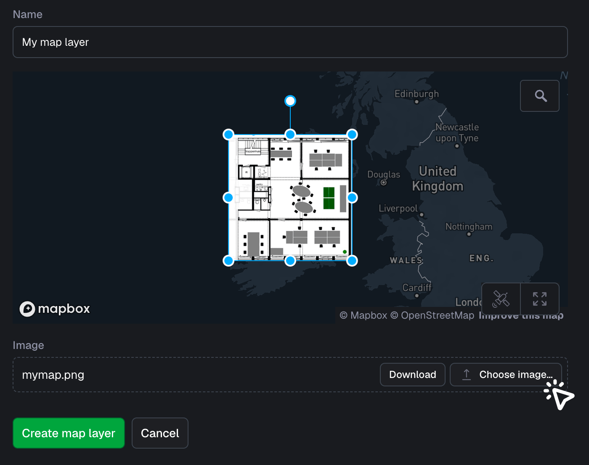Expand the map to fullscreen

540,299
